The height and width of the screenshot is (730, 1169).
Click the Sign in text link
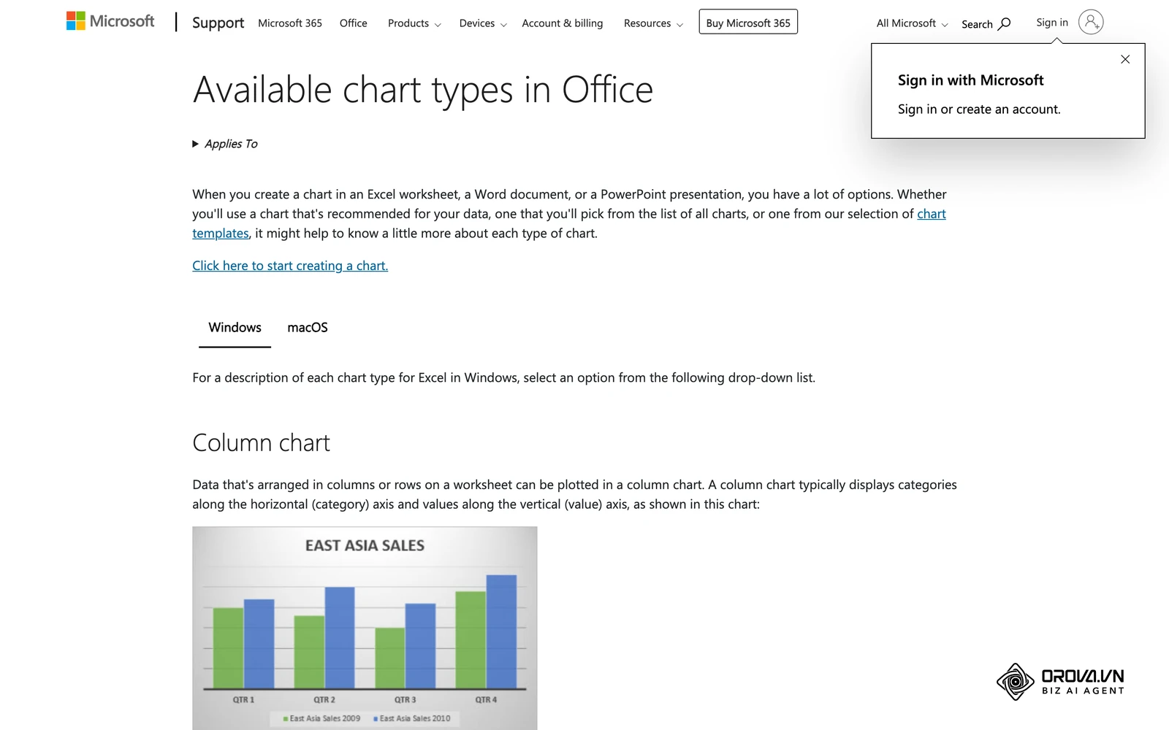pos(1052,23)
